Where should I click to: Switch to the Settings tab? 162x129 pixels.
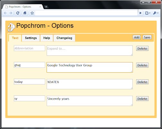pyautogui.click(x=31, y=38)
